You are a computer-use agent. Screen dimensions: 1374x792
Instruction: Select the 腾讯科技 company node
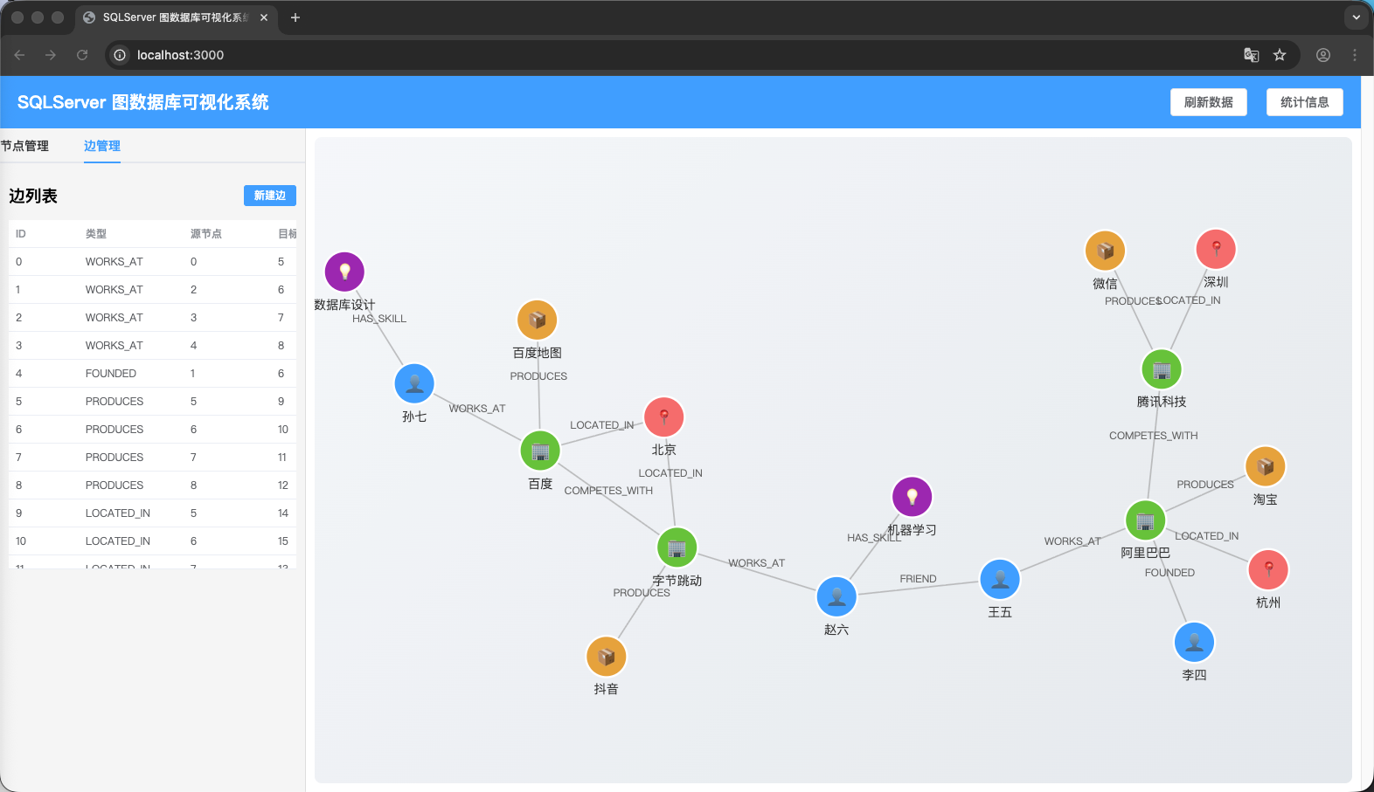click(x=1162, y=368)
